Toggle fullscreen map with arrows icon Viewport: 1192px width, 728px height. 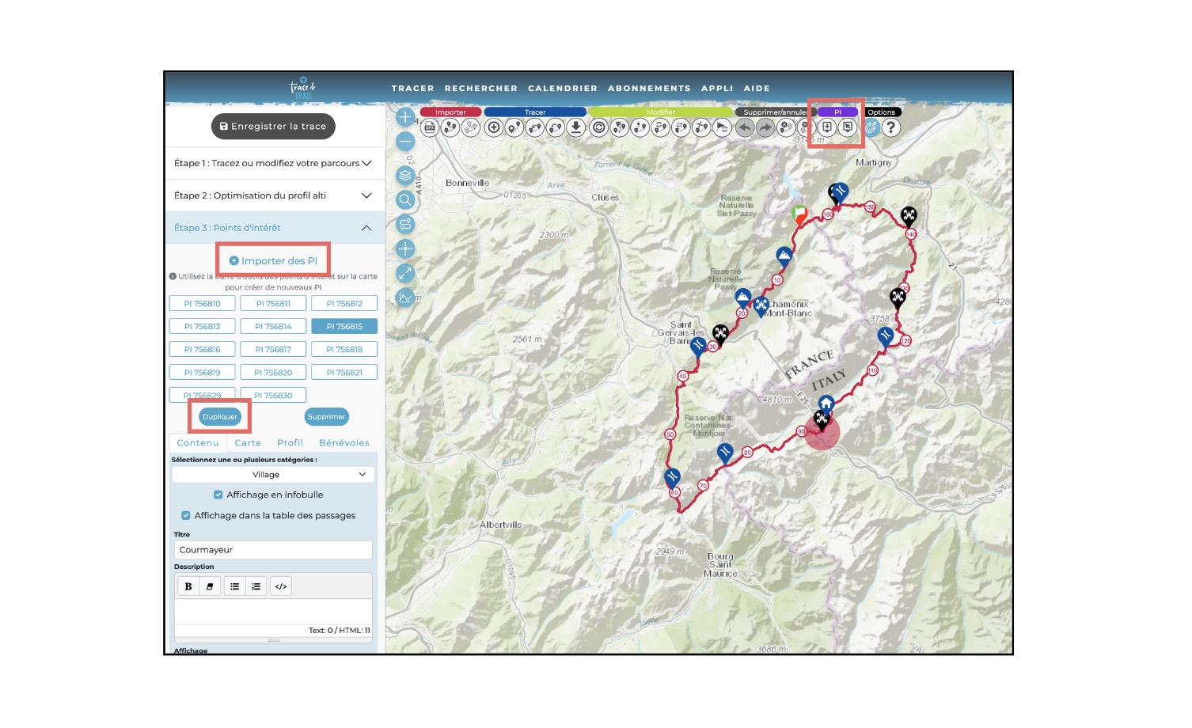(x=405, y=273)
